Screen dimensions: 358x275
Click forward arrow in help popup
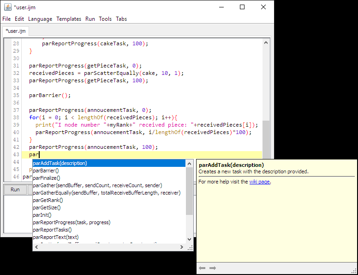[213, 268]
